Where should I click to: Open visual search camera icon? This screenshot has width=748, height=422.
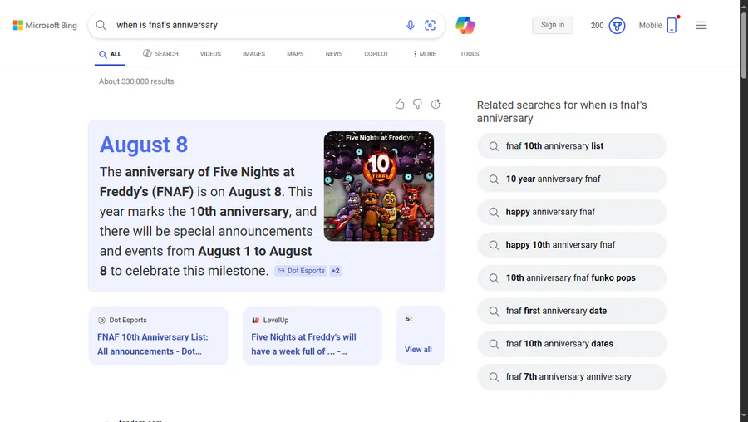click(430, 25)
